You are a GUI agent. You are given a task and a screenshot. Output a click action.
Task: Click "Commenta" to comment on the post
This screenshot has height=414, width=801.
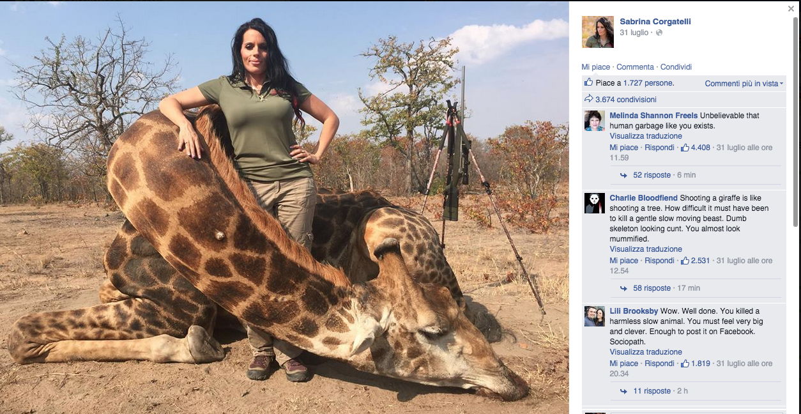tap(636, 66)
